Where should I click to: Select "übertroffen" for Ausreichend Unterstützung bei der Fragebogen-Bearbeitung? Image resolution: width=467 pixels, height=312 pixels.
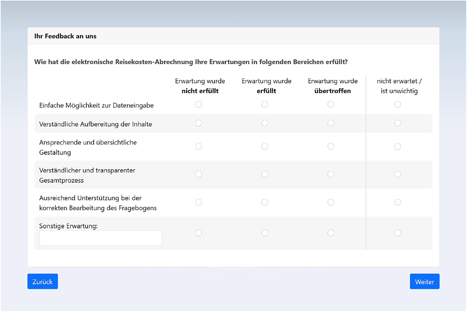331,202
